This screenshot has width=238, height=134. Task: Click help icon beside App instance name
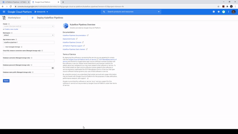(x=16, y=40)
